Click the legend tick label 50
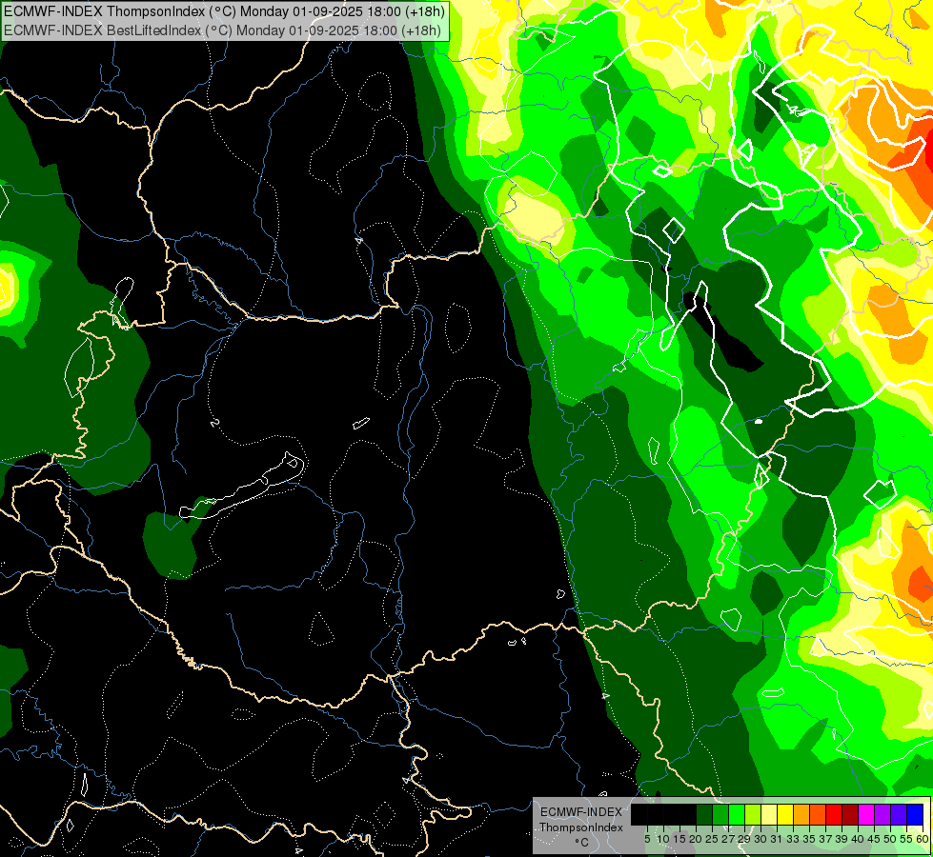Image resolution: width=933 pixels, height=857 pixels. click(x=891, y=839)
